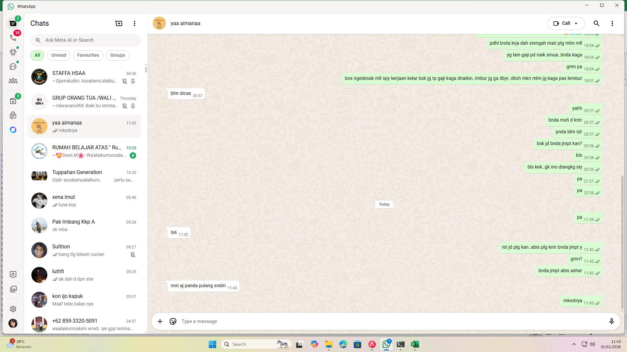Viewport: 627px width, 352px height.
Task: Open the sticker picker in the message bar
Action: [173, 321]
